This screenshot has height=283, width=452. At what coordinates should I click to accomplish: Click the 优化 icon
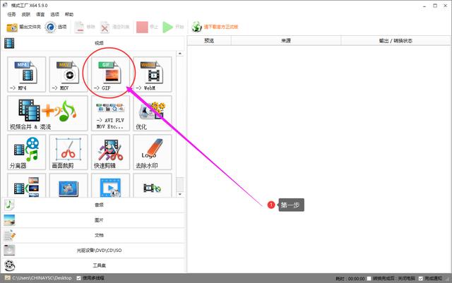click(x=153, y=113)
